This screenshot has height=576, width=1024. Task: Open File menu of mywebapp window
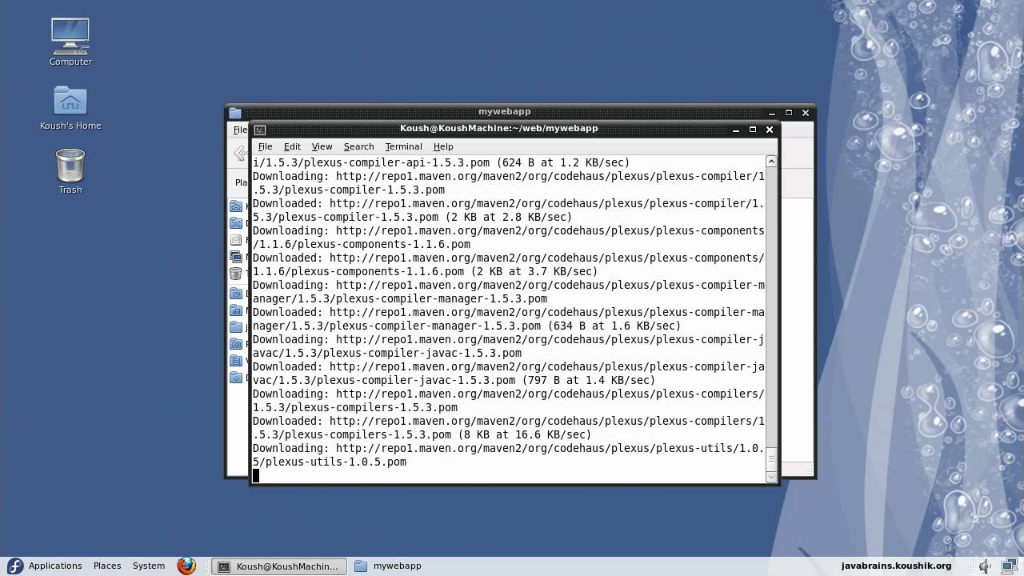240,130
